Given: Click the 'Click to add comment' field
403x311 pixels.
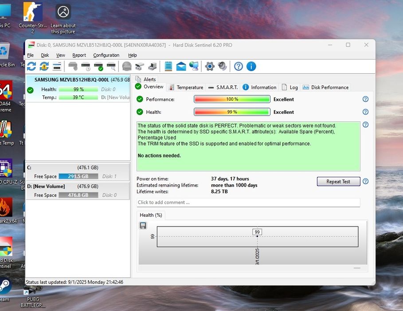Looking at the screenshot, I should click(248, 203).
